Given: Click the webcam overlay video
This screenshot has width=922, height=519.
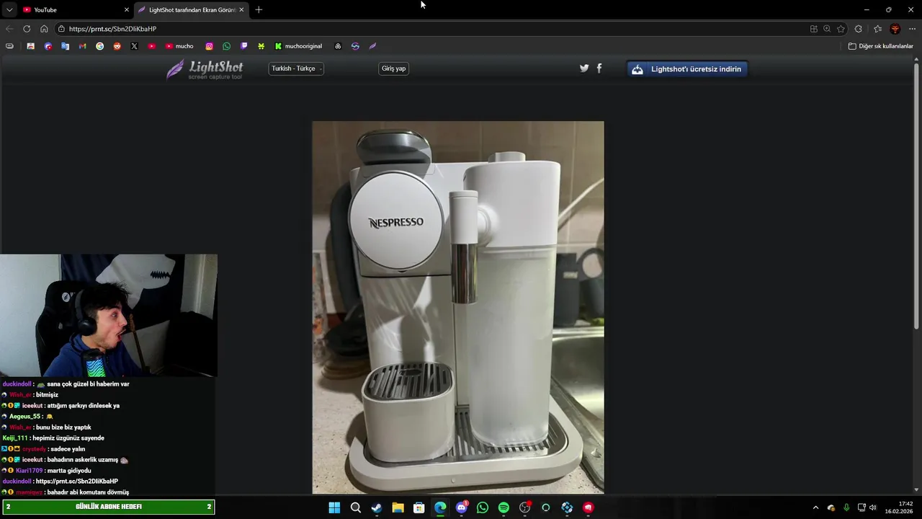Looking at the screenshot, I should click(109, 316).
